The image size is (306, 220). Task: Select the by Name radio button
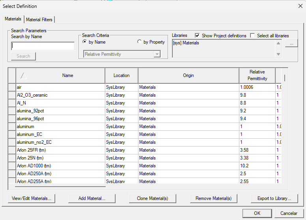(84, 42)
